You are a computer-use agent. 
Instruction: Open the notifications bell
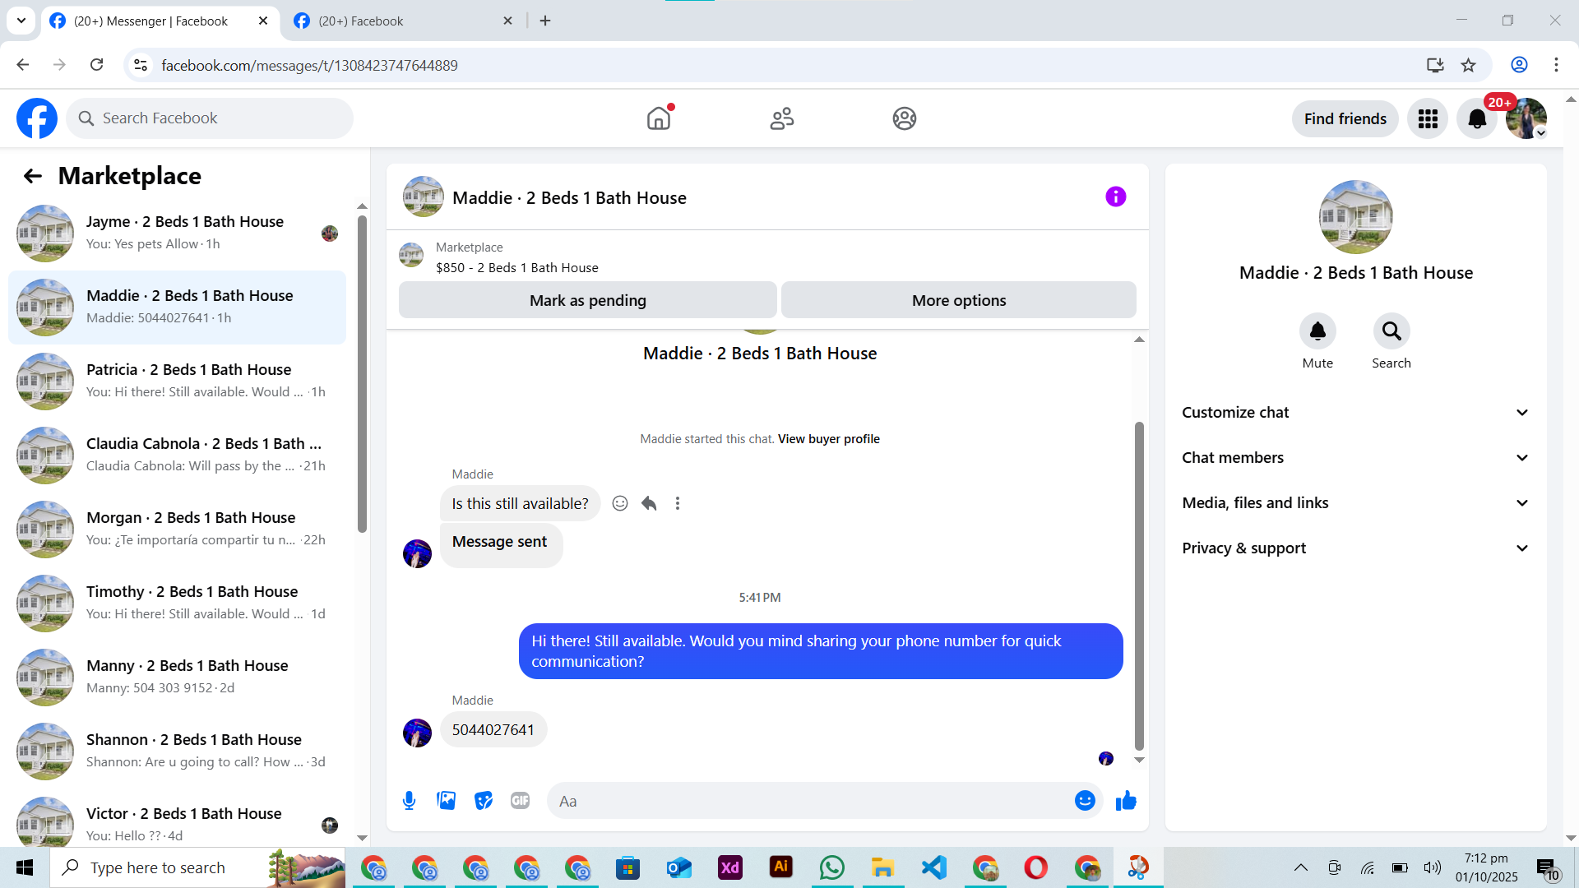(1477, 119)
